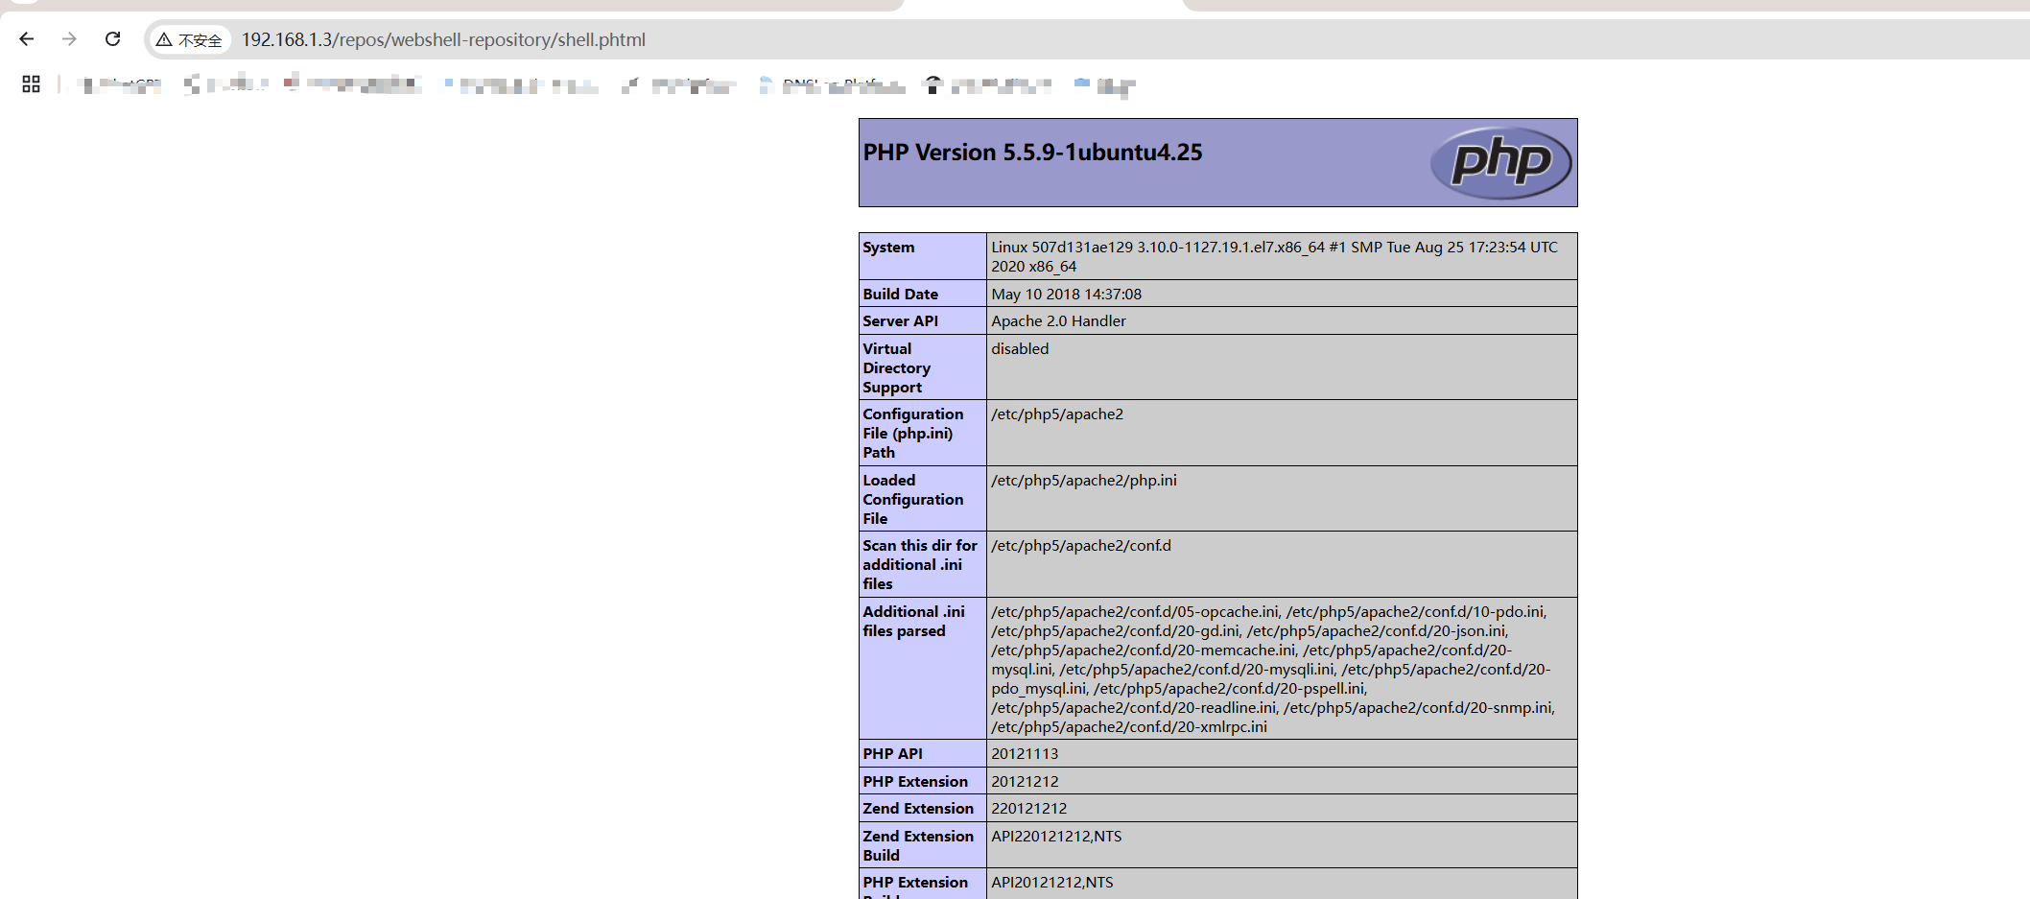Select the System row label cell

click(888, 248)
